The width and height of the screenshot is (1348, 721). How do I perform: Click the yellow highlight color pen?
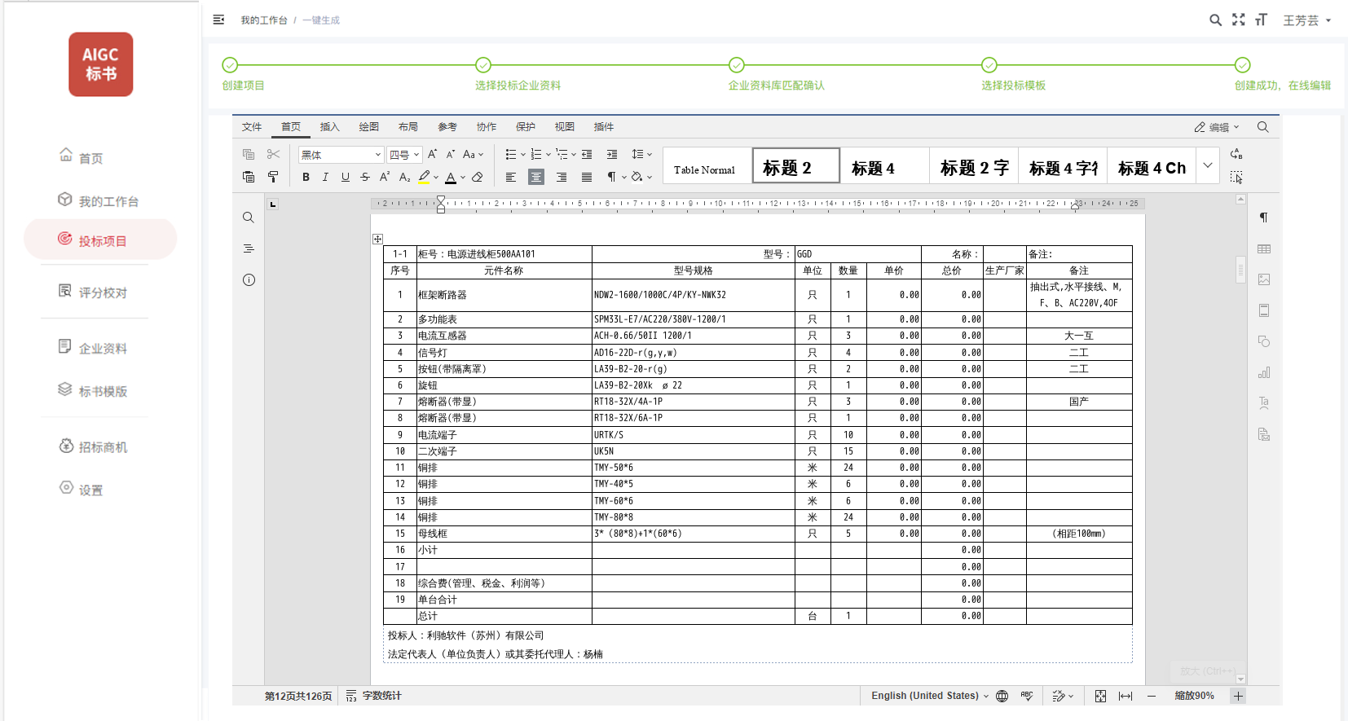click(424, 177)
